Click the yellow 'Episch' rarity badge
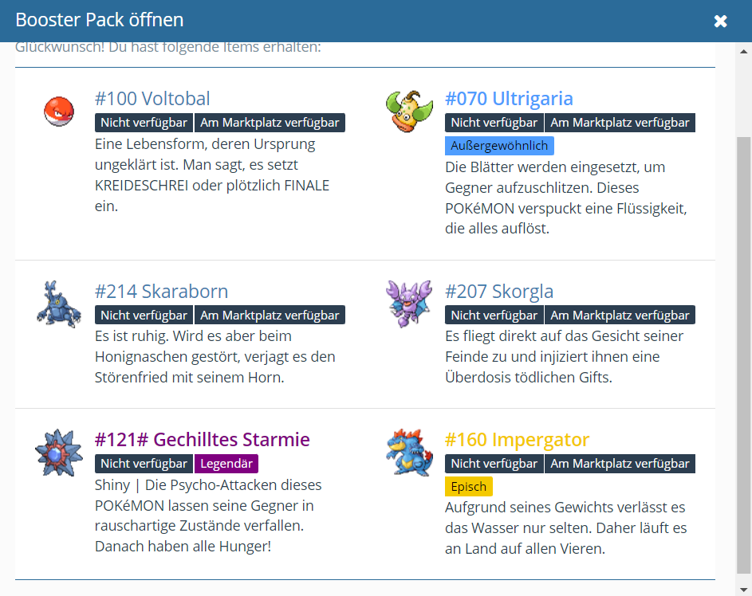Image resolution: width=752 pixels, height=596 pixels. 469,487
